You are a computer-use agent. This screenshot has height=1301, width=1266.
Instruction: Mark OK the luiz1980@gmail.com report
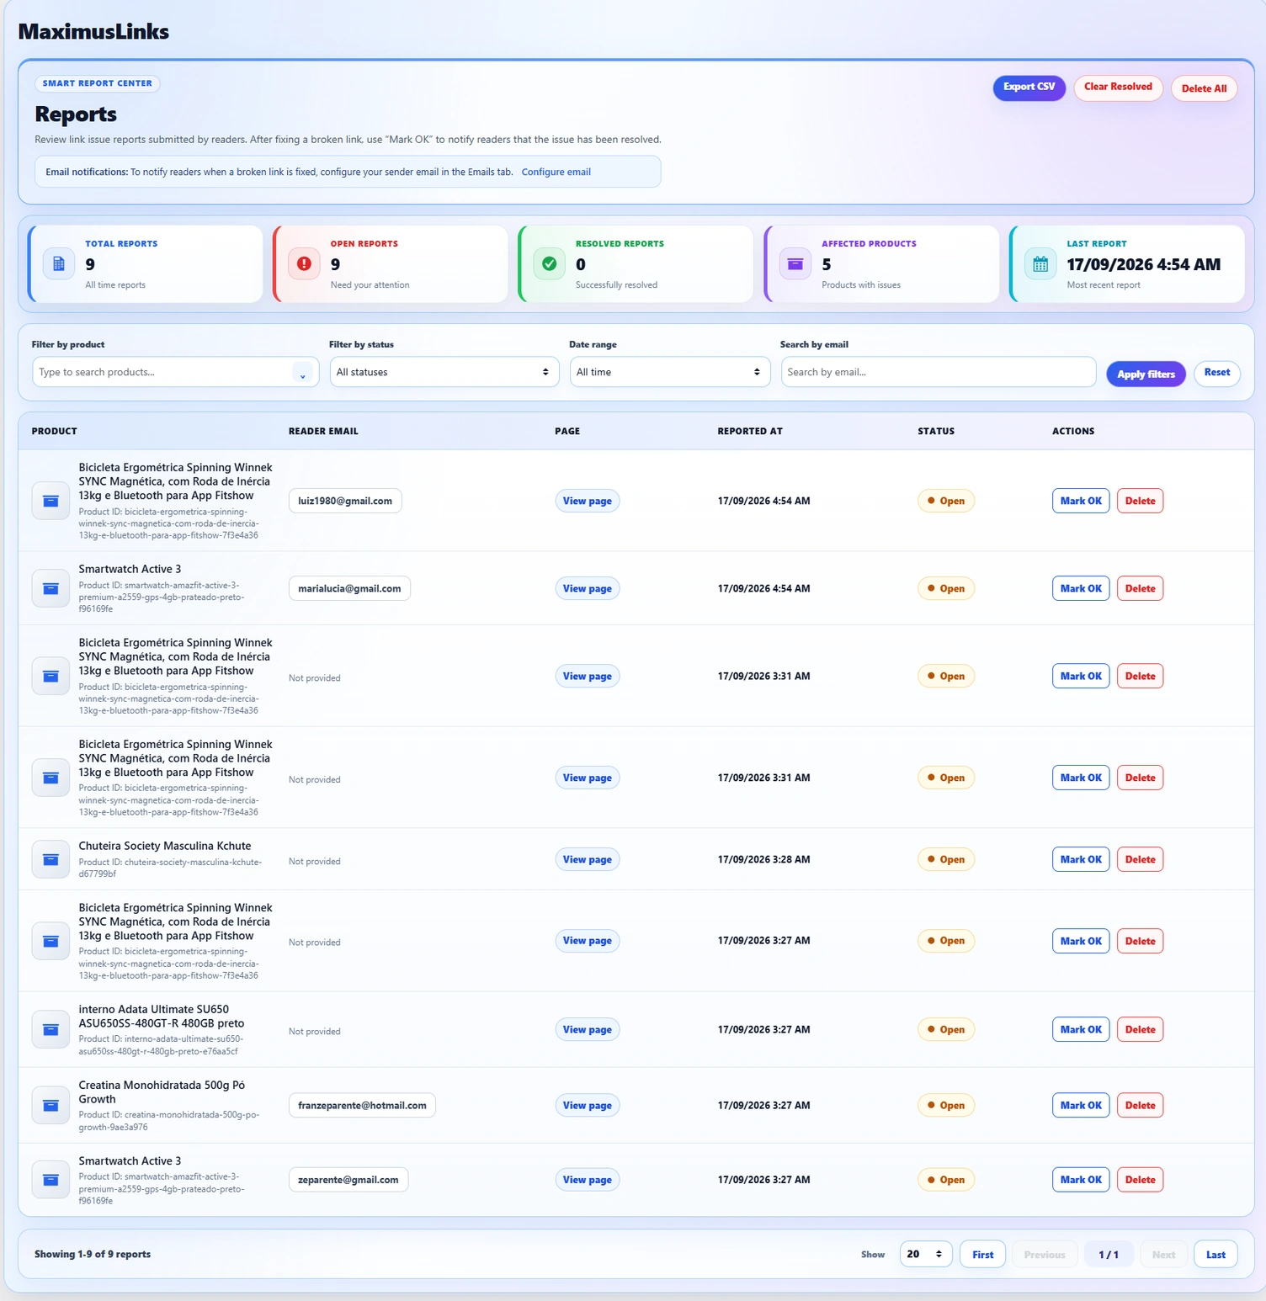(1081, 501)
